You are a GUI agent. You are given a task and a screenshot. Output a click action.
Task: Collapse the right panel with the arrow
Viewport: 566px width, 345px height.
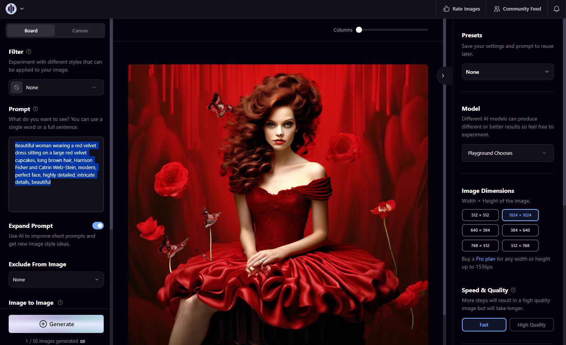click(x=443, y=76)
